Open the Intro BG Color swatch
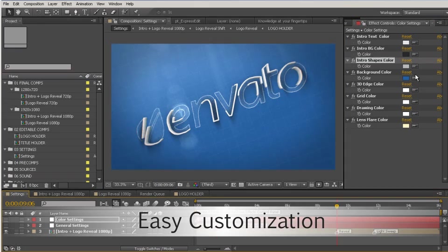This screenshot has width=448, height=252. pyautogui.click(x=406, y=54)
